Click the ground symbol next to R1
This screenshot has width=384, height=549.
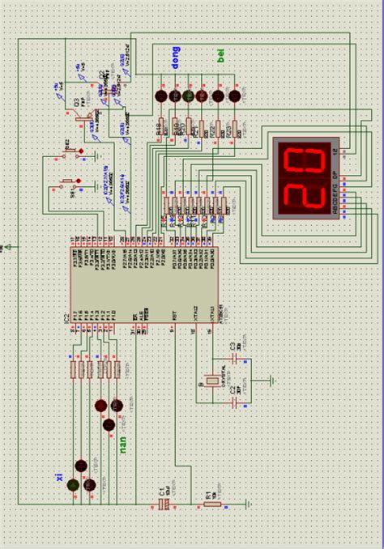click(x=248, y=504)
